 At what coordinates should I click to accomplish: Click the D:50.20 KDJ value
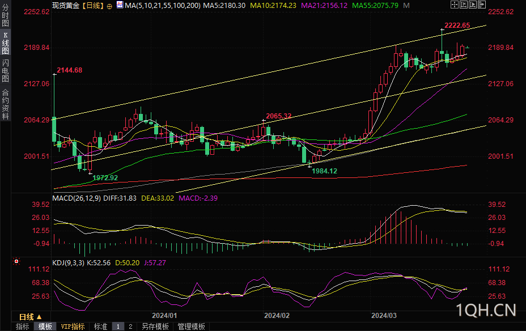pos(127,263)
